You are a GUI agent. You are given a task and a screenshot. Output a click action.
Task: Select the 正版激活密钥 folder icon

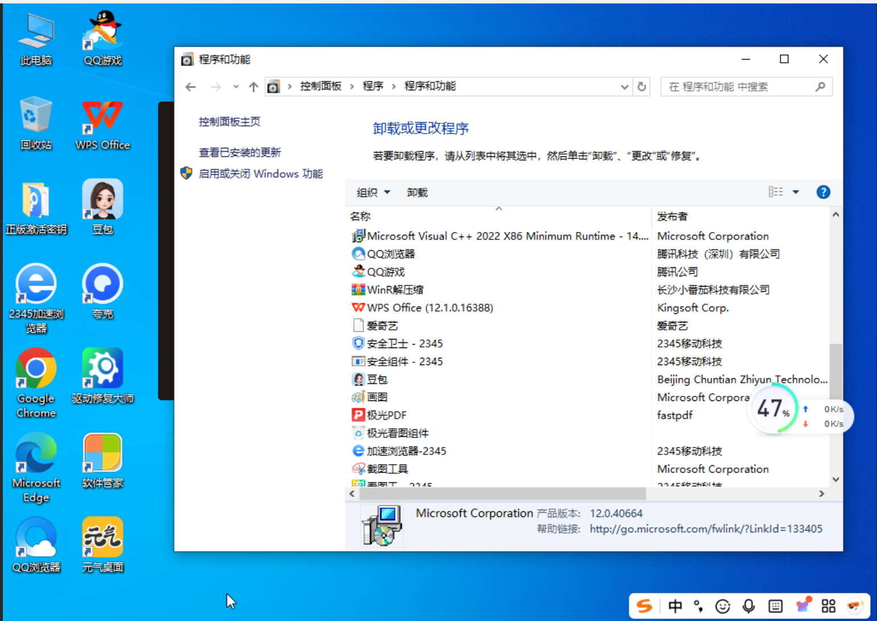tap(36, 208)
